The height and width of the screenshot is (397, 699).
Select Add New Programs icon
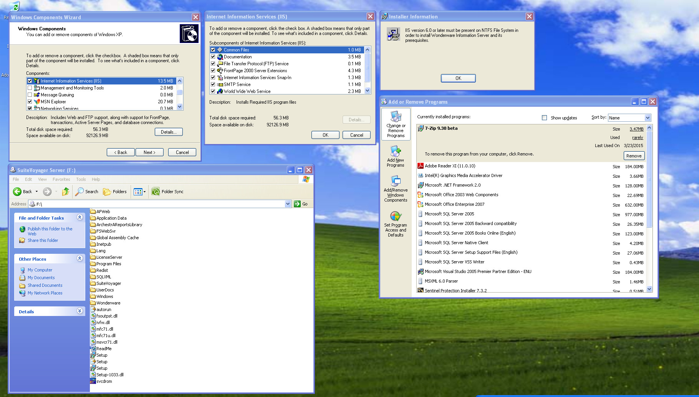pyautogui.click(x=396, y=151)
